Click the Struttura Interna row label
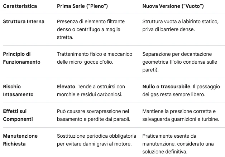 (x=24, y=21)
